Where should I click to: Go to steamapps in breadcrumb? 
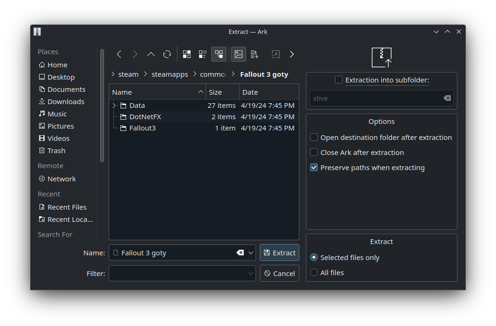click(169, 74)
